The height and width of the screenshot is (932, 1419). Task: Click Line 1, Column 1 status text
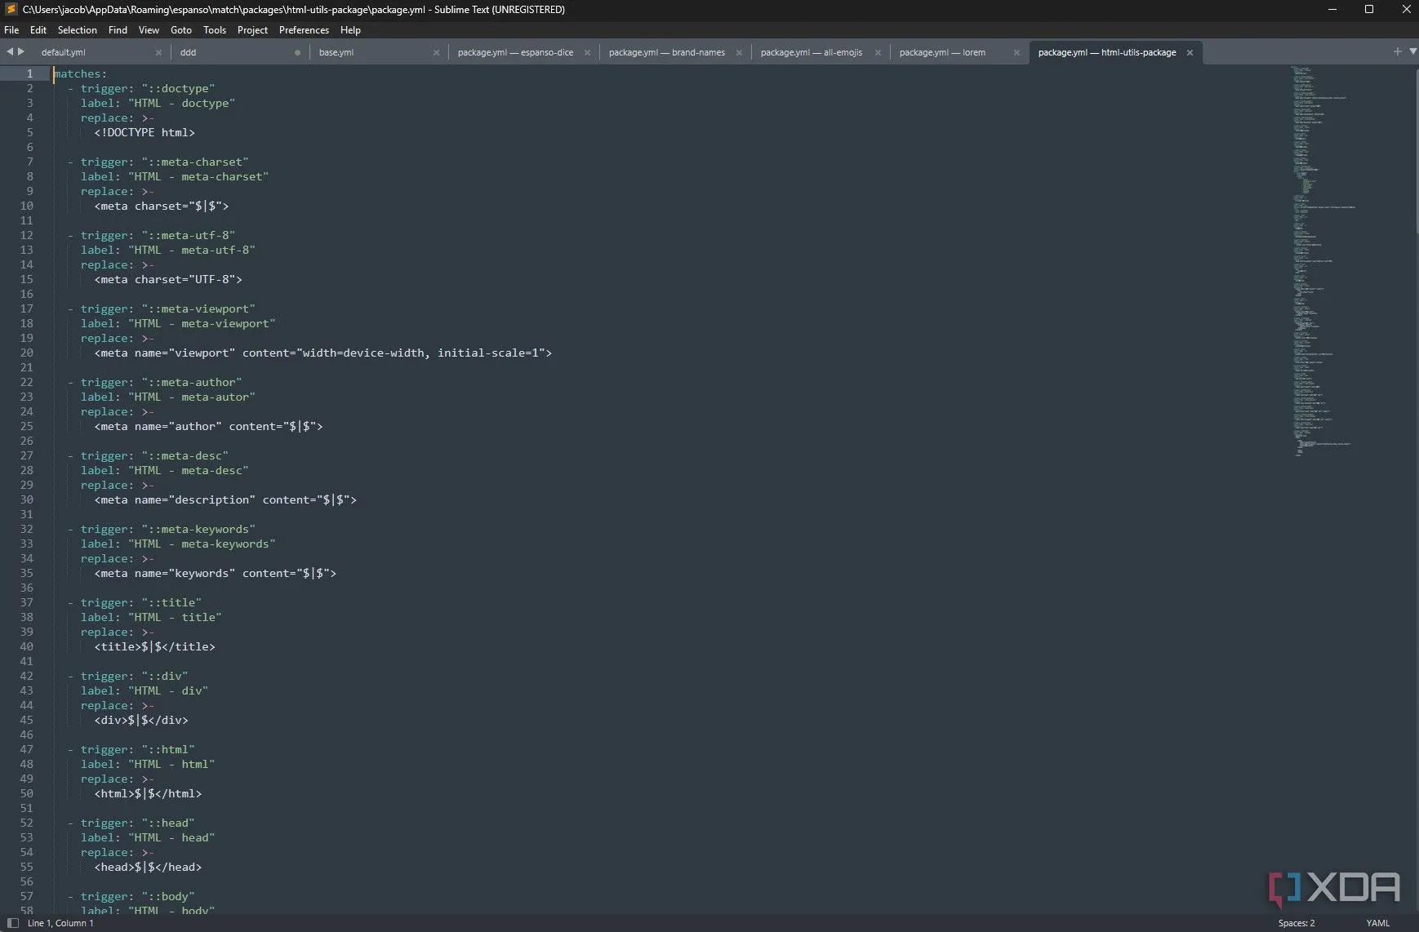60,923
